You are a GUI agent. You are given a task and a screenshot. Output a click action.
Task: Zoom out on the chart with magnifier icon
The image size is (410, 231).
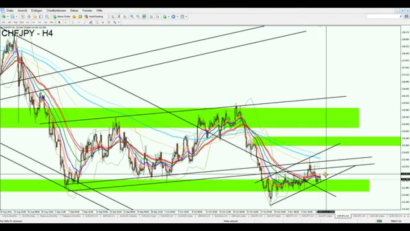click(138, 16)
